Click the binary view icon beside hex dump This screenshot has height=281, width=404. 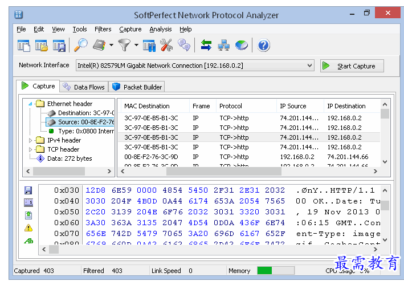click(x=28, y=203)
